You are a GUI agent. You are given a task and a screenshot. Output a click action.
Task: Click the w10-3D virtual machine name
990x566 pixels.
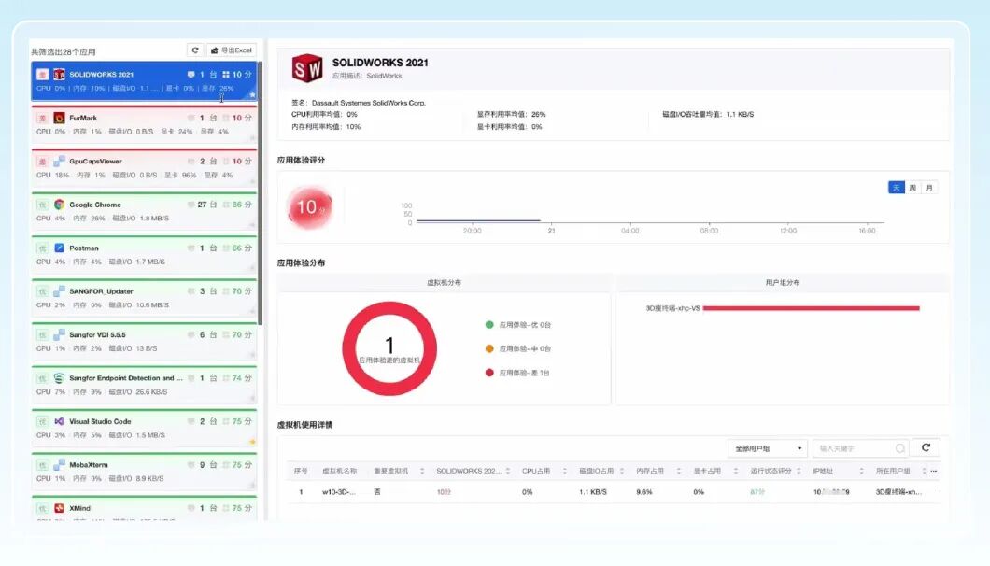[339, 492]
